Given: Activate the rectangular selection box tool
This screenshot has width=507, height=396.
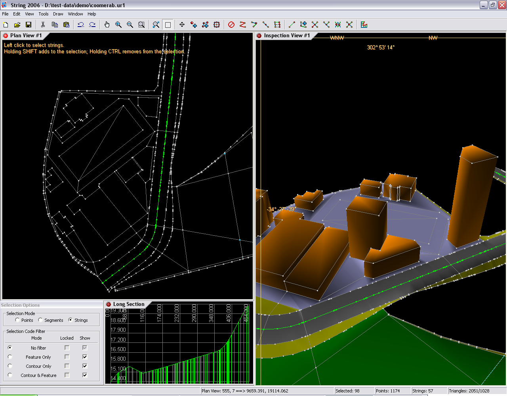Looking at the screenshot, I should [168, 25].
